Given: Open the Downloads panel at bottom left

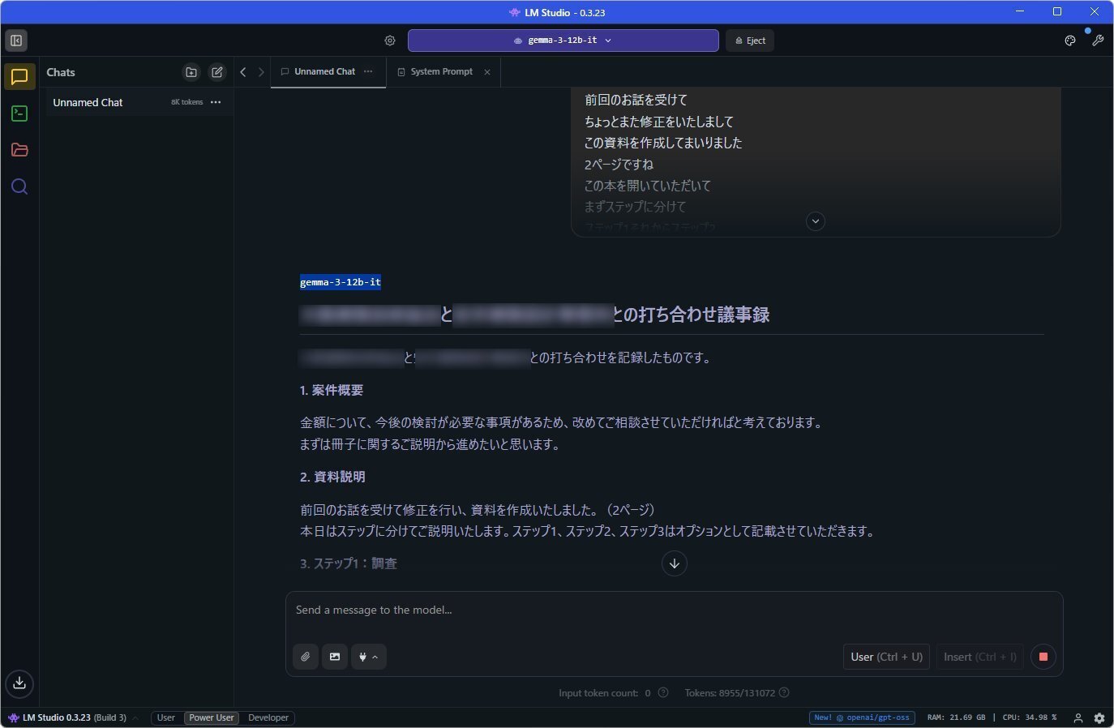Looking at the screenshot, I should [19, 683].
